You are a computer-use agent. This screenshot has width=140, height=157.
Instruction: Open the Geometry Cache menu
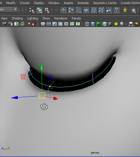pos(105,3)
